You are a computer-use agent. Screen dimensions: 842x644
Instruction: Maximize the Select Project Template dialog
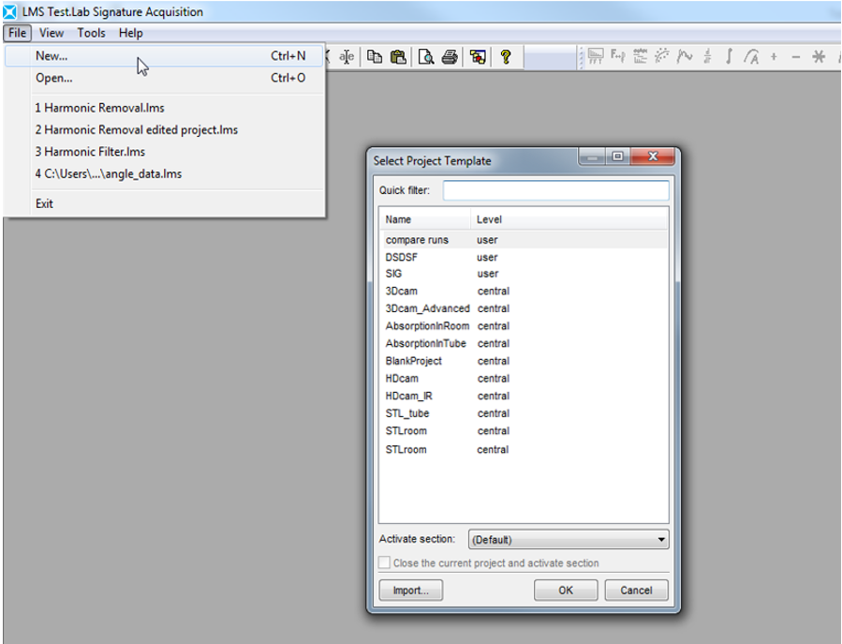point(617,157)
